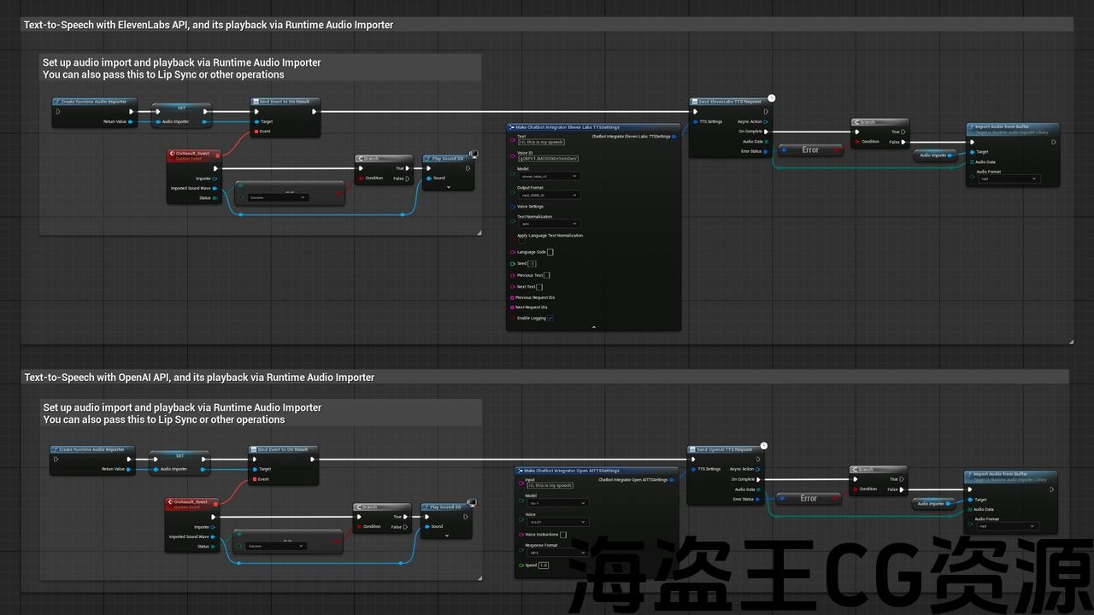1094x615 pixels.
Task: Click the latent clock icon on Send ElevenLabs TTS Request
Action: coord(771,98)
